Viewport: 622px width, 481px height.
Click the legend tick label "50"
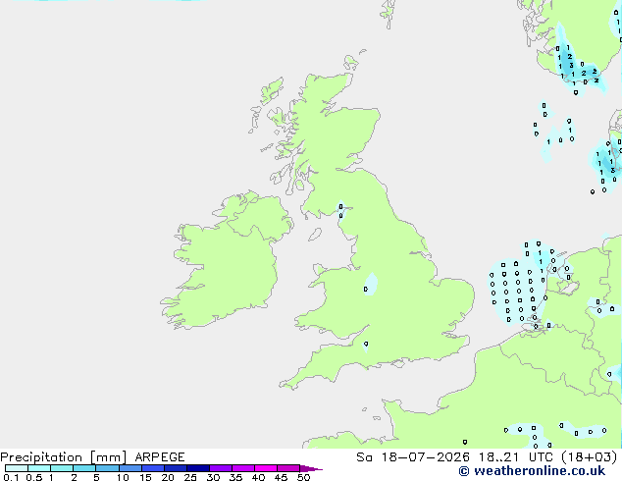[x=303, y=477]
